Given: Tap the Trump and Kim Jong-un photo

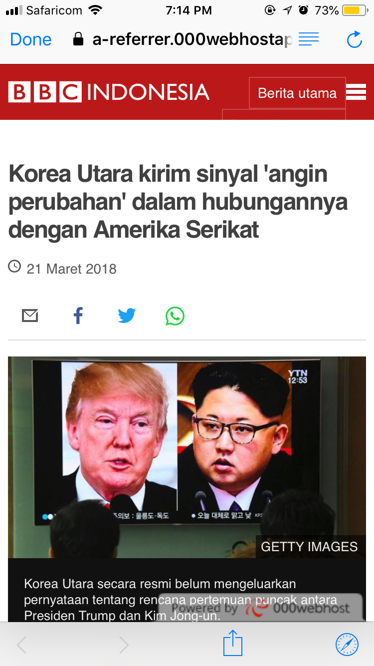Looking at the screenshot, I should coord(187,457).
